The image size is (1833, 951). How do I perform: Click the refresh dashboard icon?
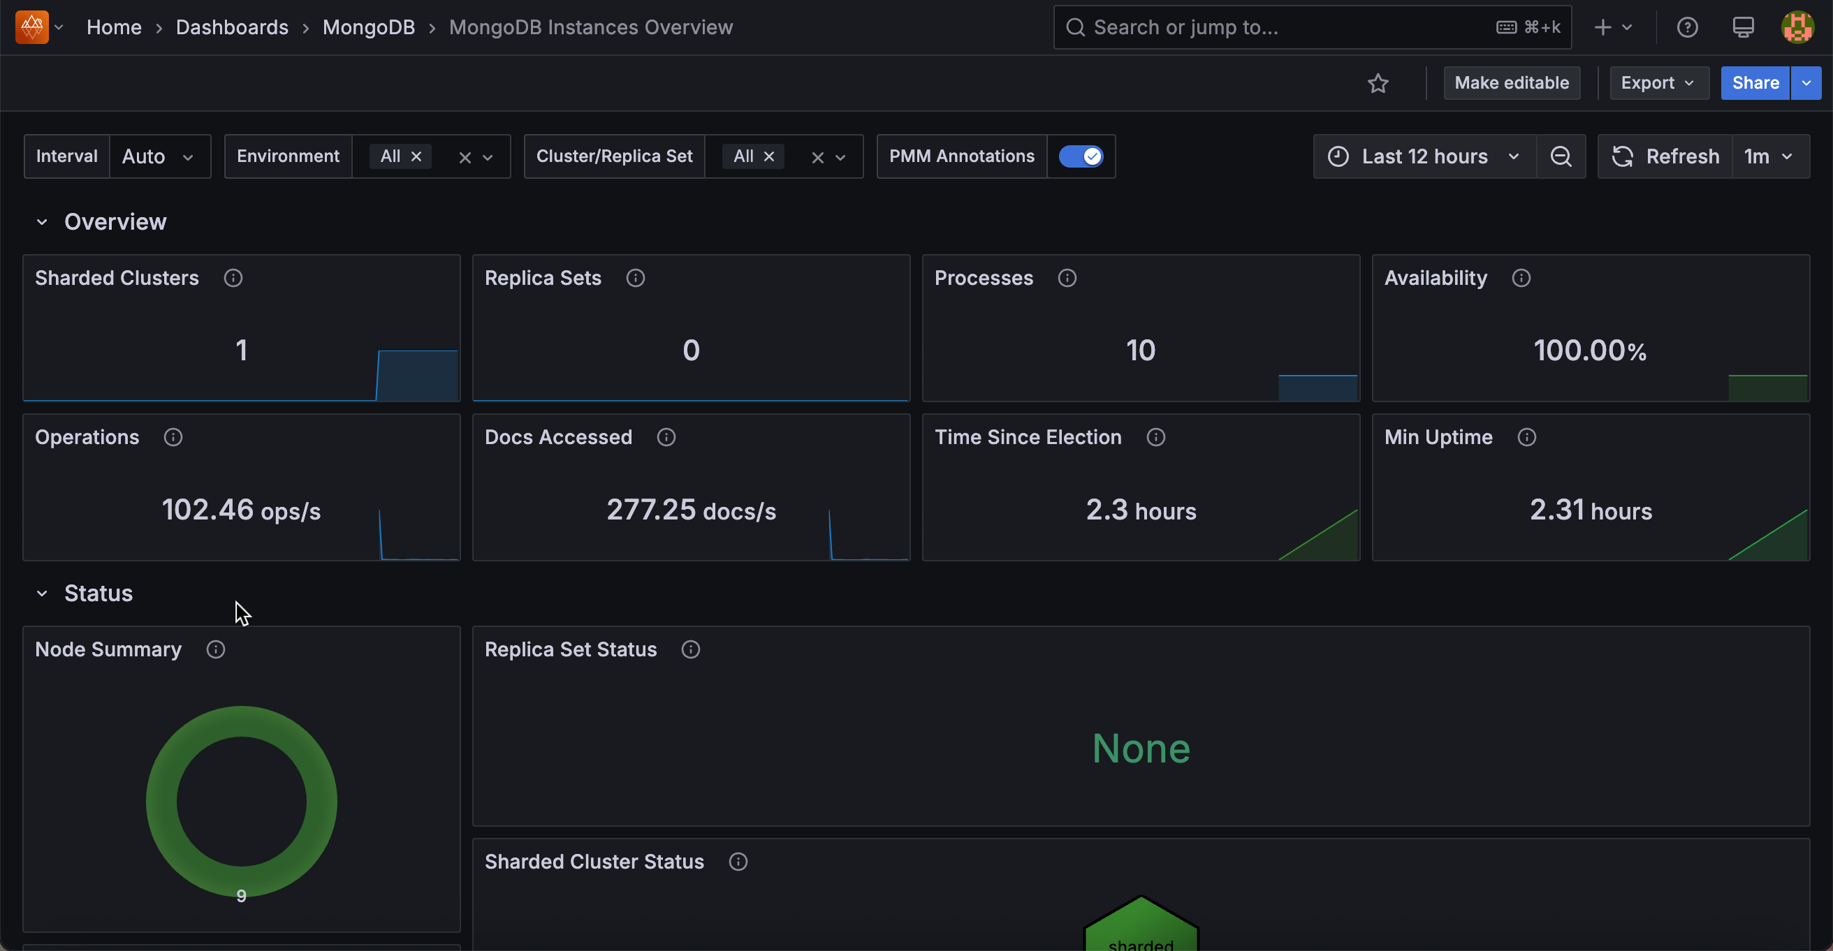pyautogui.click(x=1622, y=156)
